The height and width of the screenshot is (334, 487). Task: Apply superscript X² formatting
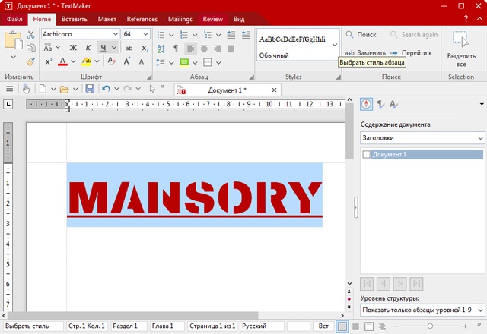(x=49, y=61)
